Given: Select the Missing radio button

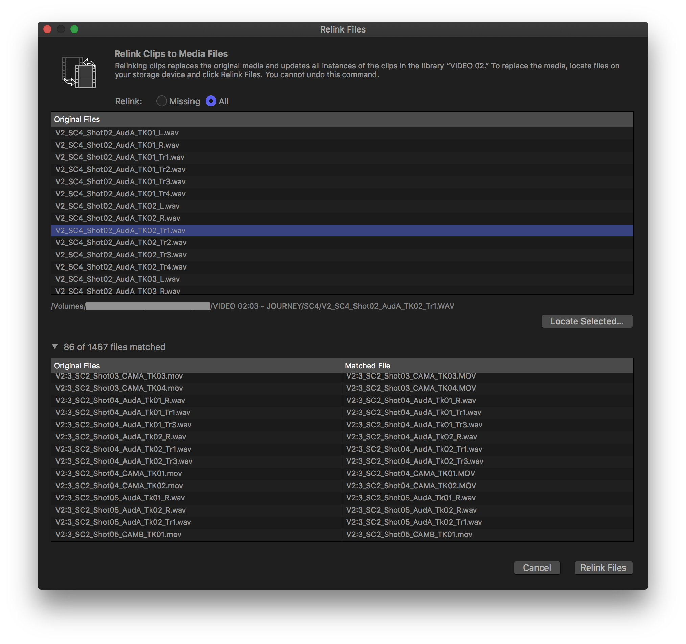Looking at the screenshot, I should coord(161,101).
